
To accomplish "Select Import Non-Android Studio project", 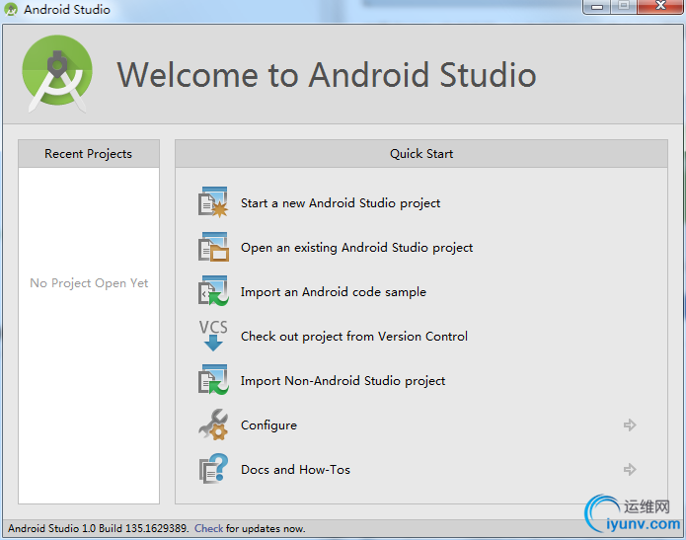I will click(x=343, y=381).
